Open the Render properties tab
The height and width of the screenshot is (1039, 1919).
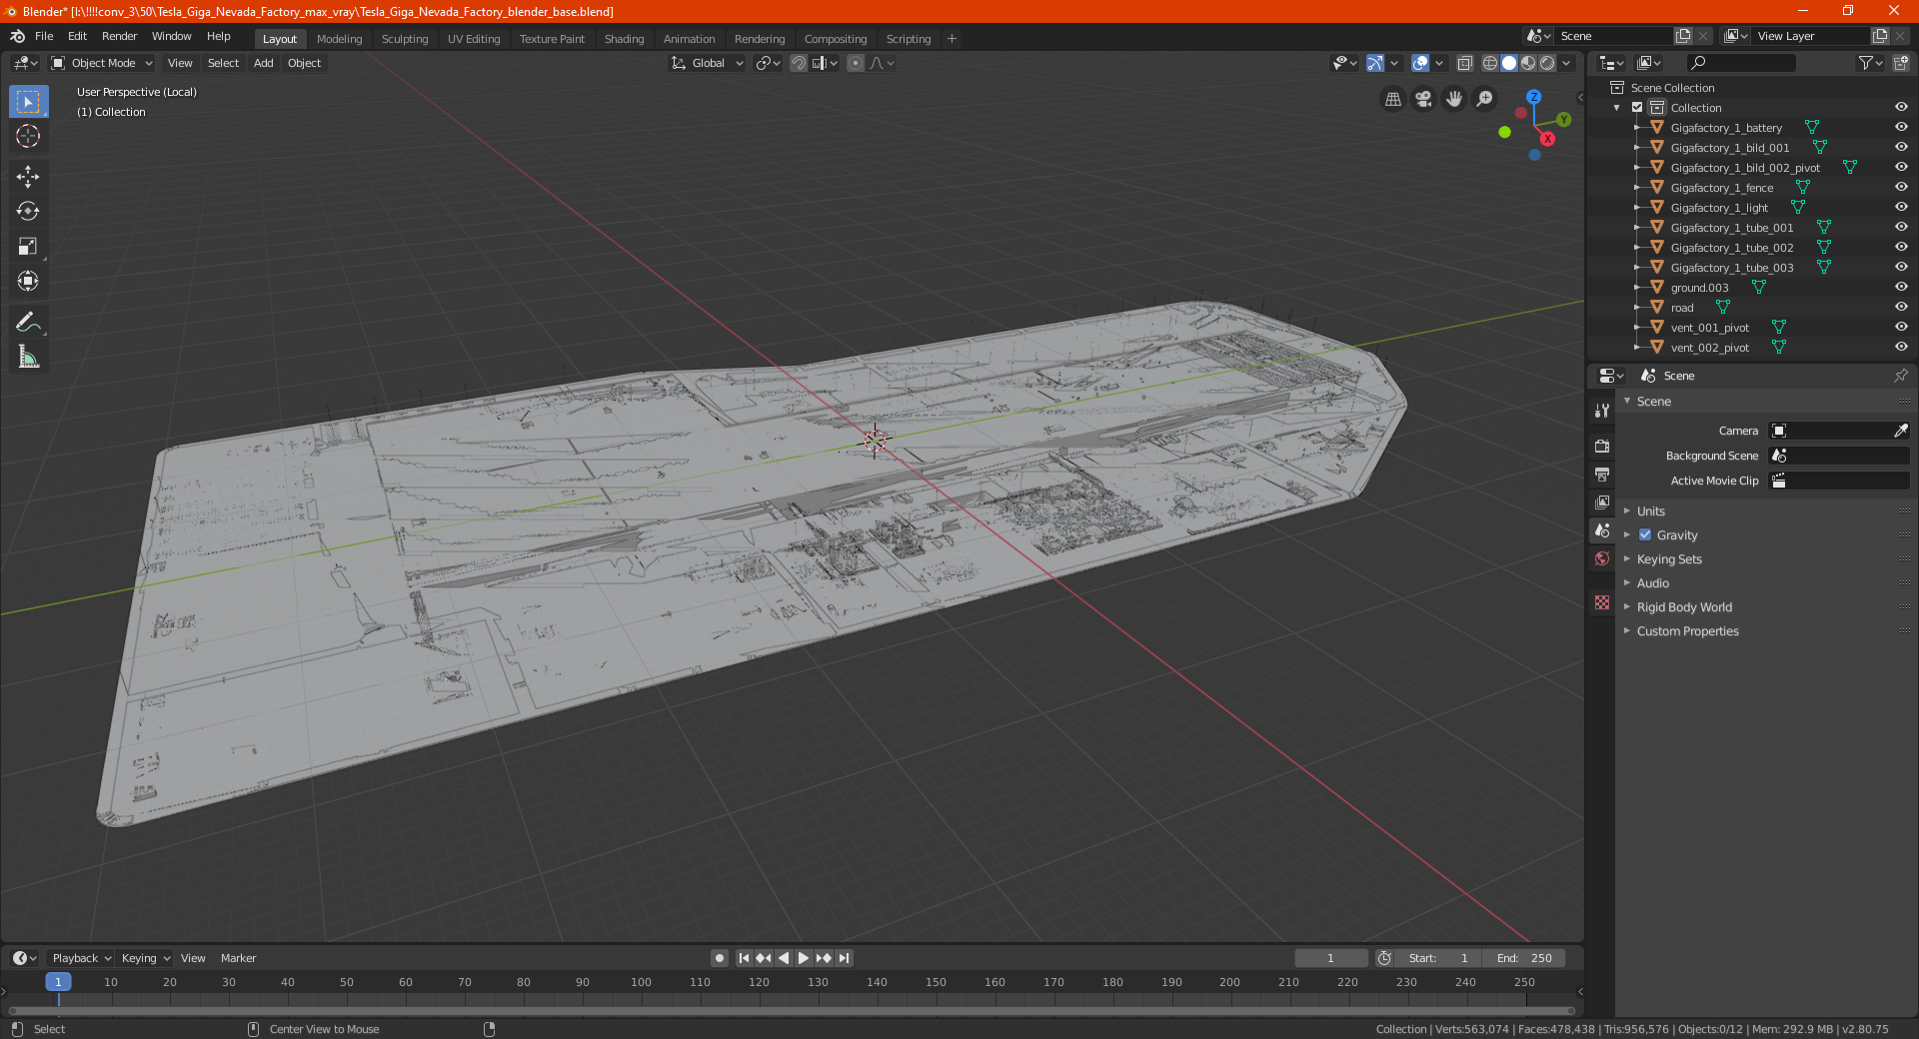[x=1602, y=446]
